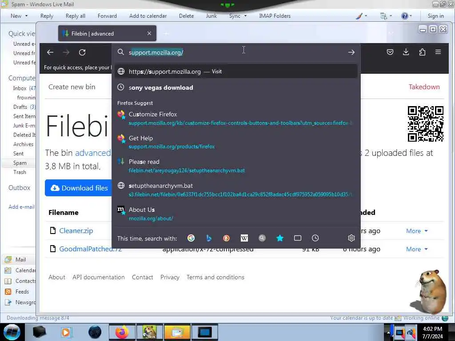This screenshot has height=341, width=455.
Task: Open Cleaner.zip file link
Action: point(76,231)
